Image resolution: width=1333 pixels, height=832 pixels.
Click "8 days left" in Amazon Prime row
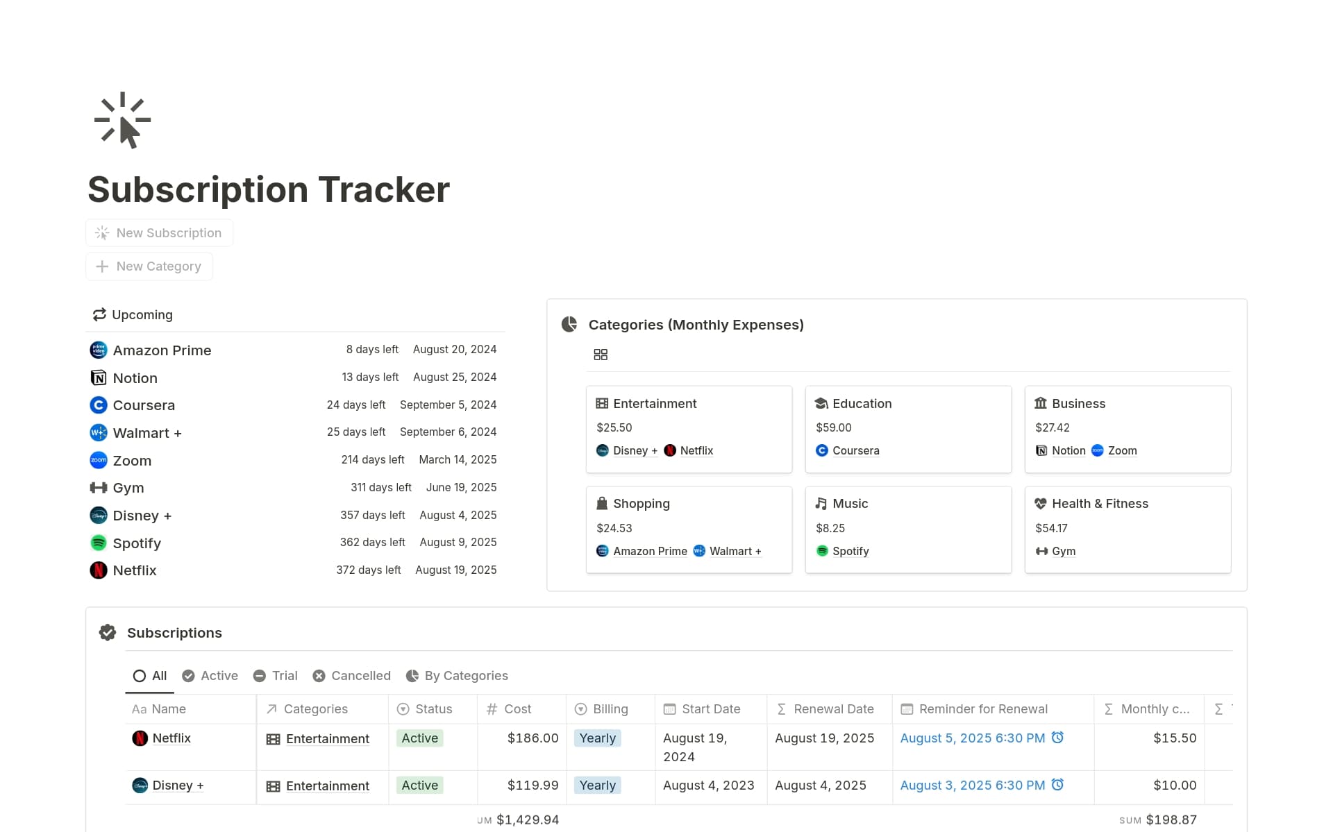372,349
